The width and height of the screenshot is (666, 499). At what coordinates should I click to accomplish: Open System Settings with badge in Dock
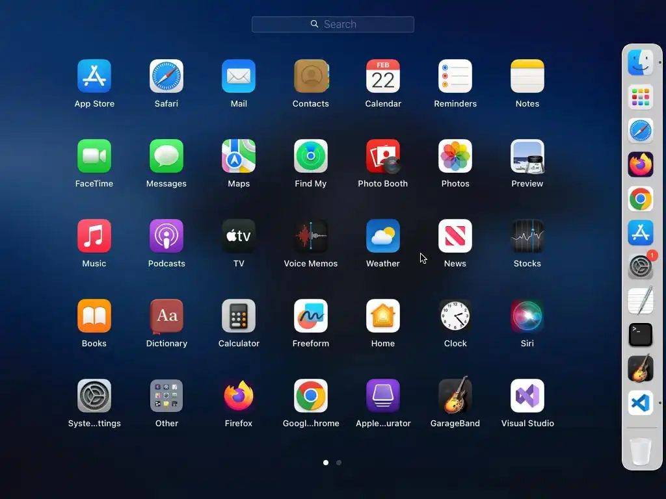(x=641, y=266)
